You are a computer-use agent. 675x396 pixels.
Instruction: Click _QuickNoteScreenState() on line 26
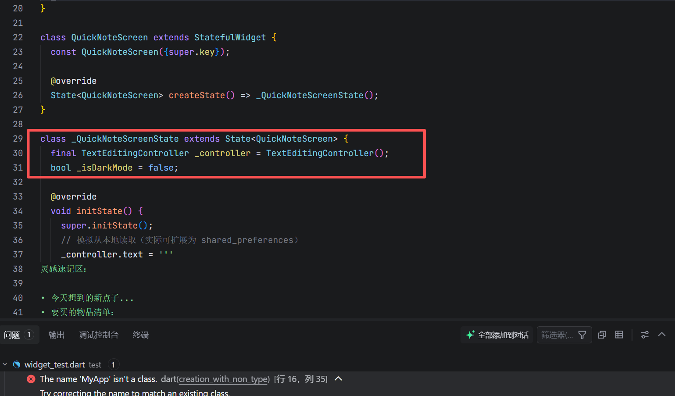314,95
